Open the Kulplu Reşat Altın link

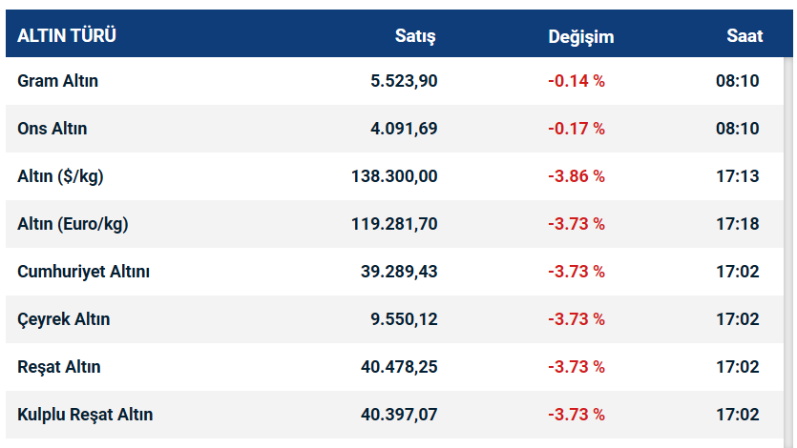pyautogui.click(x=85, y=415)
